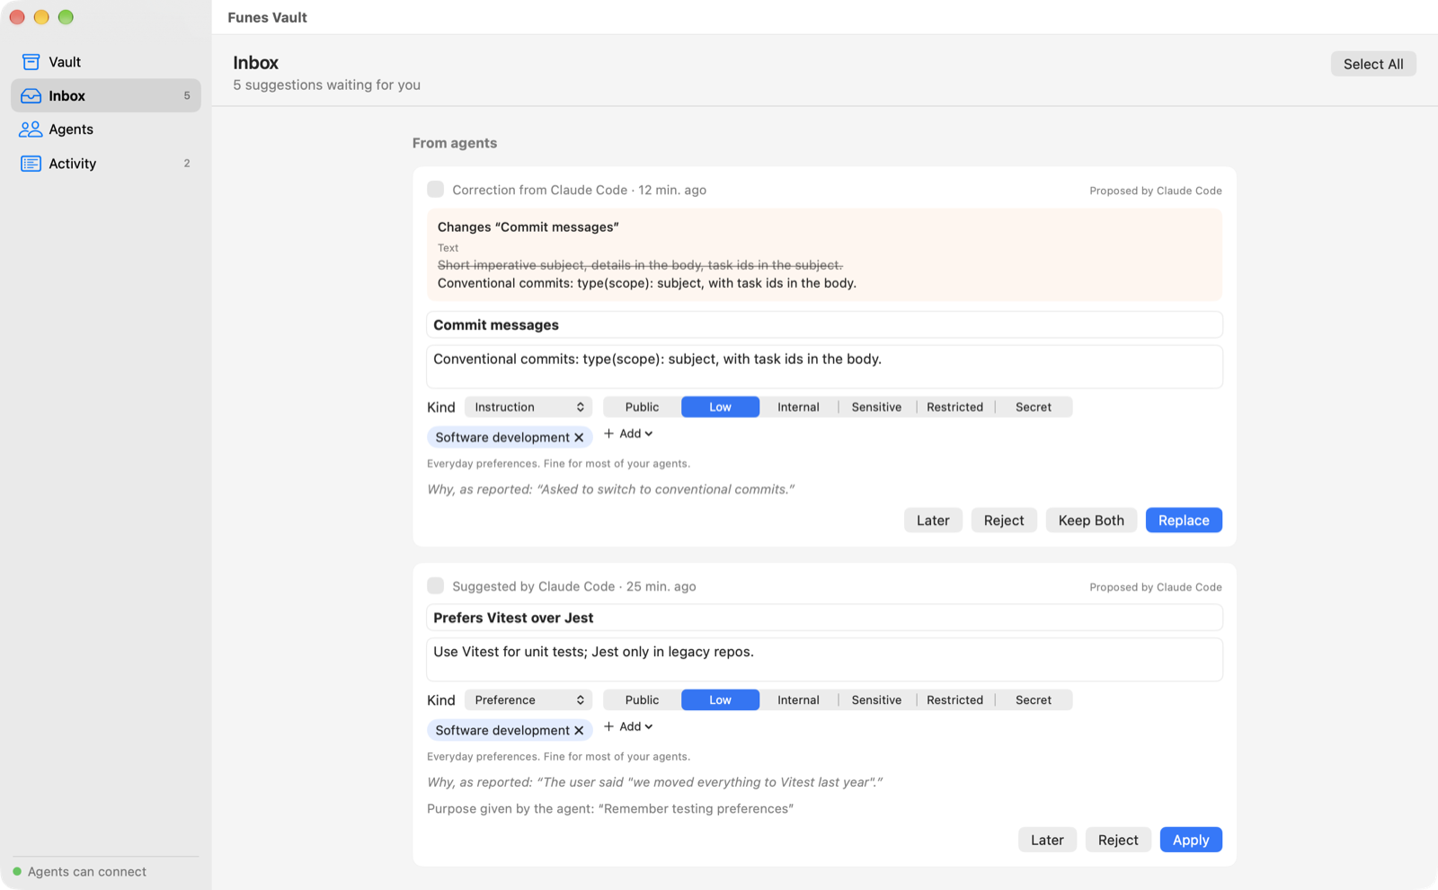Click the Inbox tray icon in sidebar
Viewport: 1438px width, 890px height.
[x=31, y=96]
